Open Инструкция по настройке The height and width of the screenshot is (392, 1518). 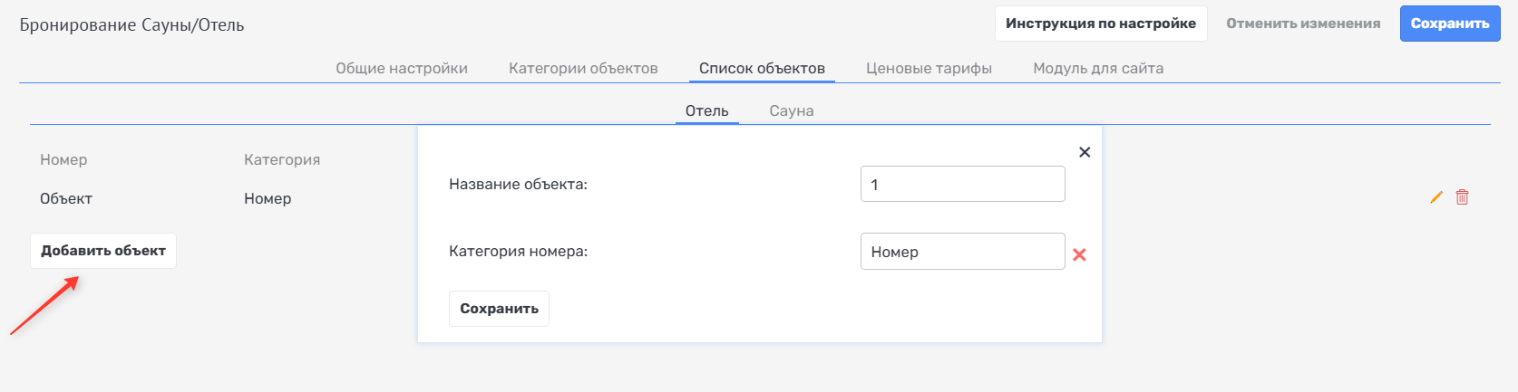pyautogui.click(x=1101, y=24)
